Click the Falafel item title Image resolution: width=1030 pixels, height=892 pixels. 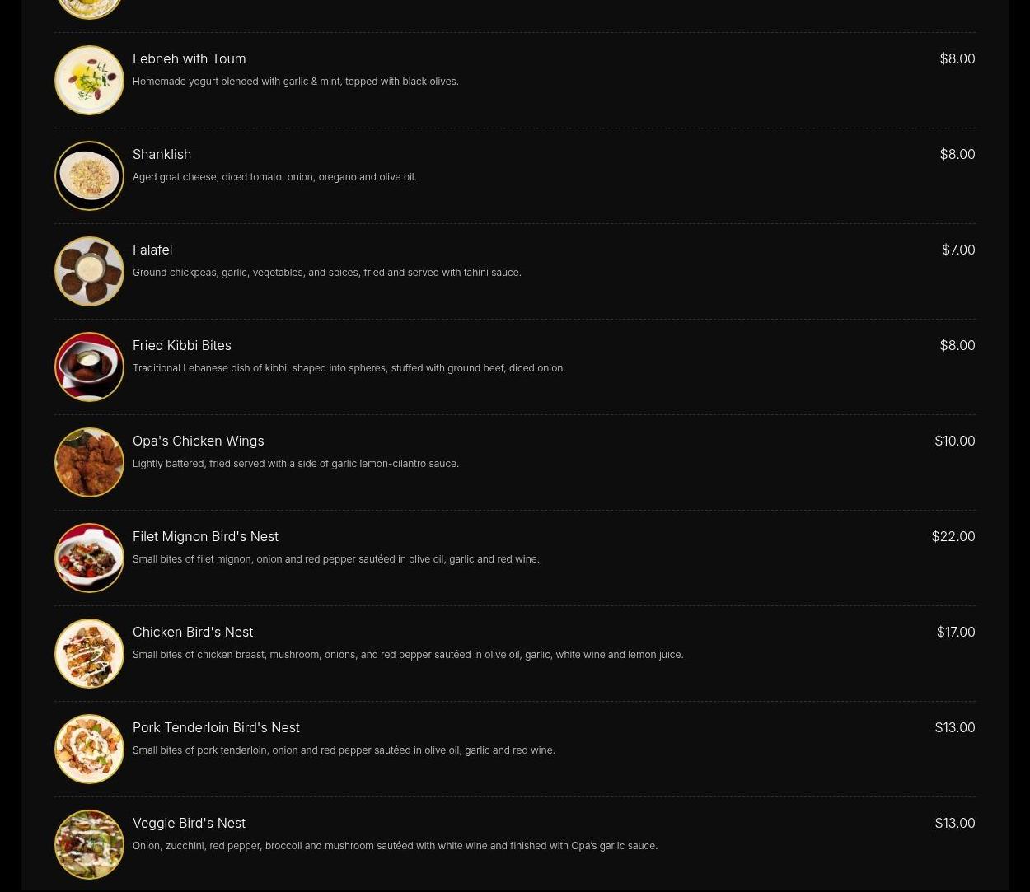(152, 250)
